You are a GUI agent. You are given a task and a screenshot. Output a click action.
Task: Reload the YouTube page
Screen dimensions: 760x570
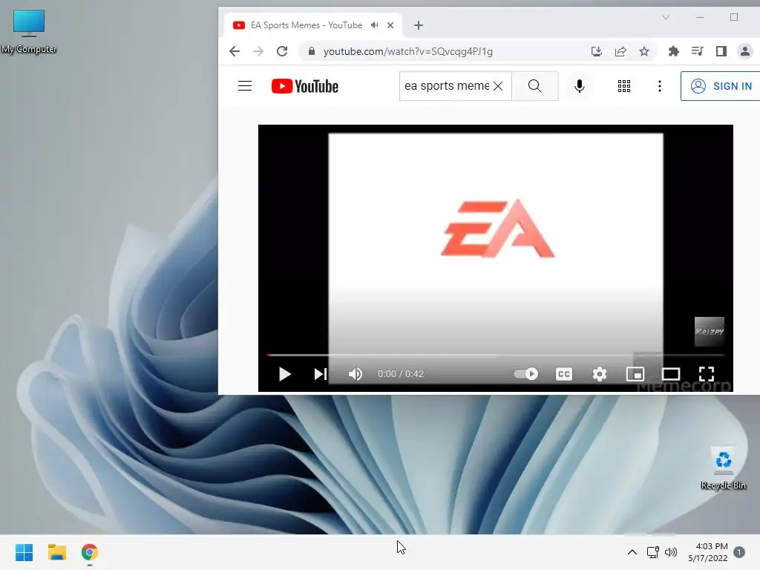pyautogui.click(x=282, y=51)
